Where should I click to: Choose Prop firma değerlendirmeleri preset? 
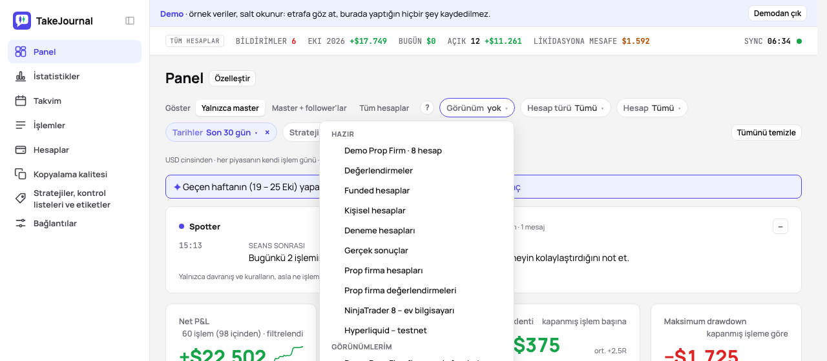tap(417, 290)
